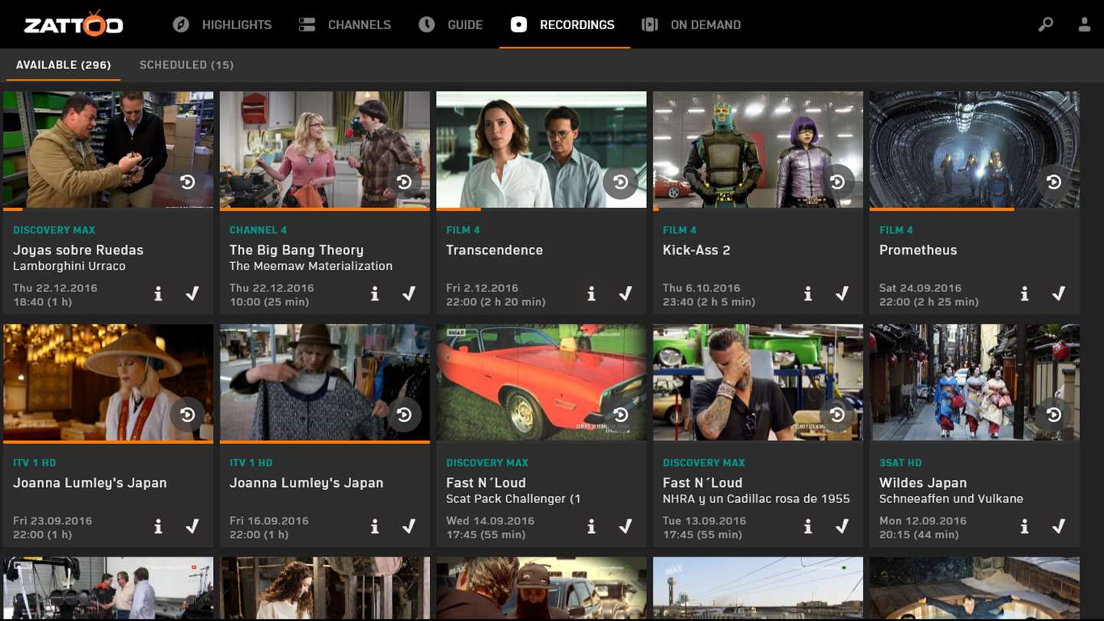Show info for Joanna Lumley's Japan 16.09.2016

coord(375,527)
